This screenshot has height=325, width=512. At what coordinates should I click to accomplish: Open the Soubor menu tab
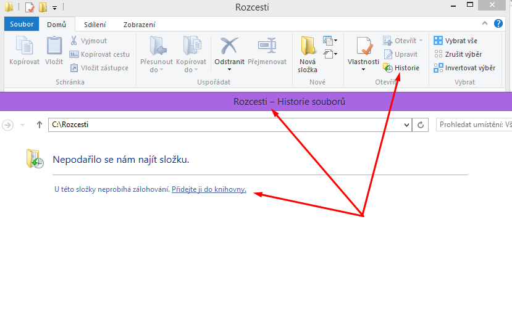point(22,24)
